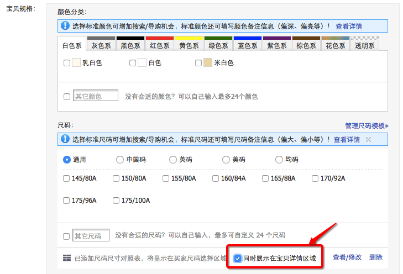403x274 pixels.
Task: Enable size 170/92A
Action: (315, 178)
